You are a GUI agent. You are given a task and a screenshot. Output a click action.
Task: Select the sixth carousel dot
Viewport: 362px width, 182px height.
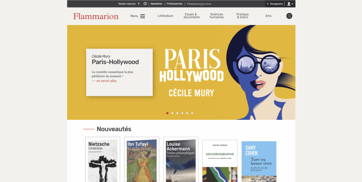tap(192, 113)
